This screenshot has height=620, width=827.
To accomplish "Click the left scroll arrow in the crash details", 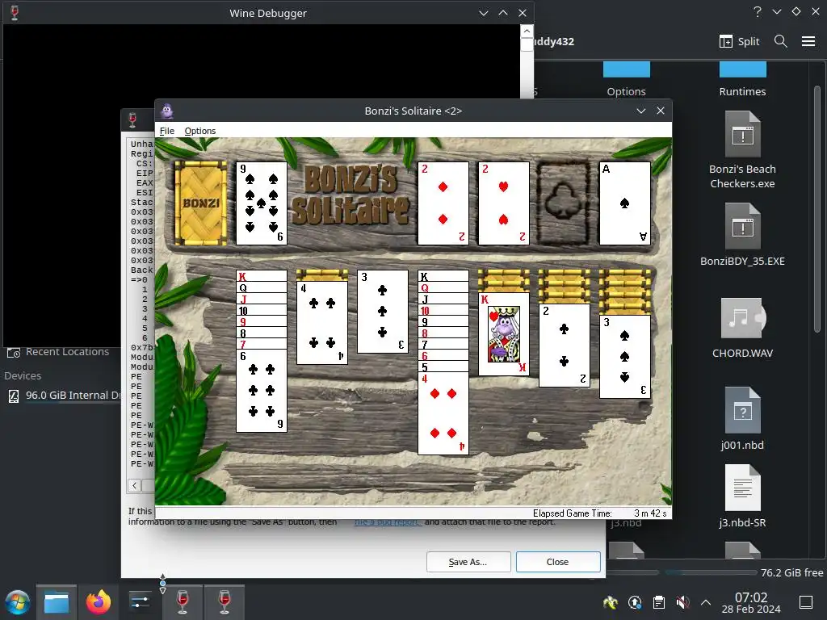I will [135, 485].
